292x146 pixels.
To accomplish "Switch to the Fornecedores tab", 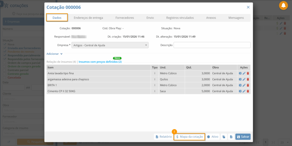I will point(125,18).
